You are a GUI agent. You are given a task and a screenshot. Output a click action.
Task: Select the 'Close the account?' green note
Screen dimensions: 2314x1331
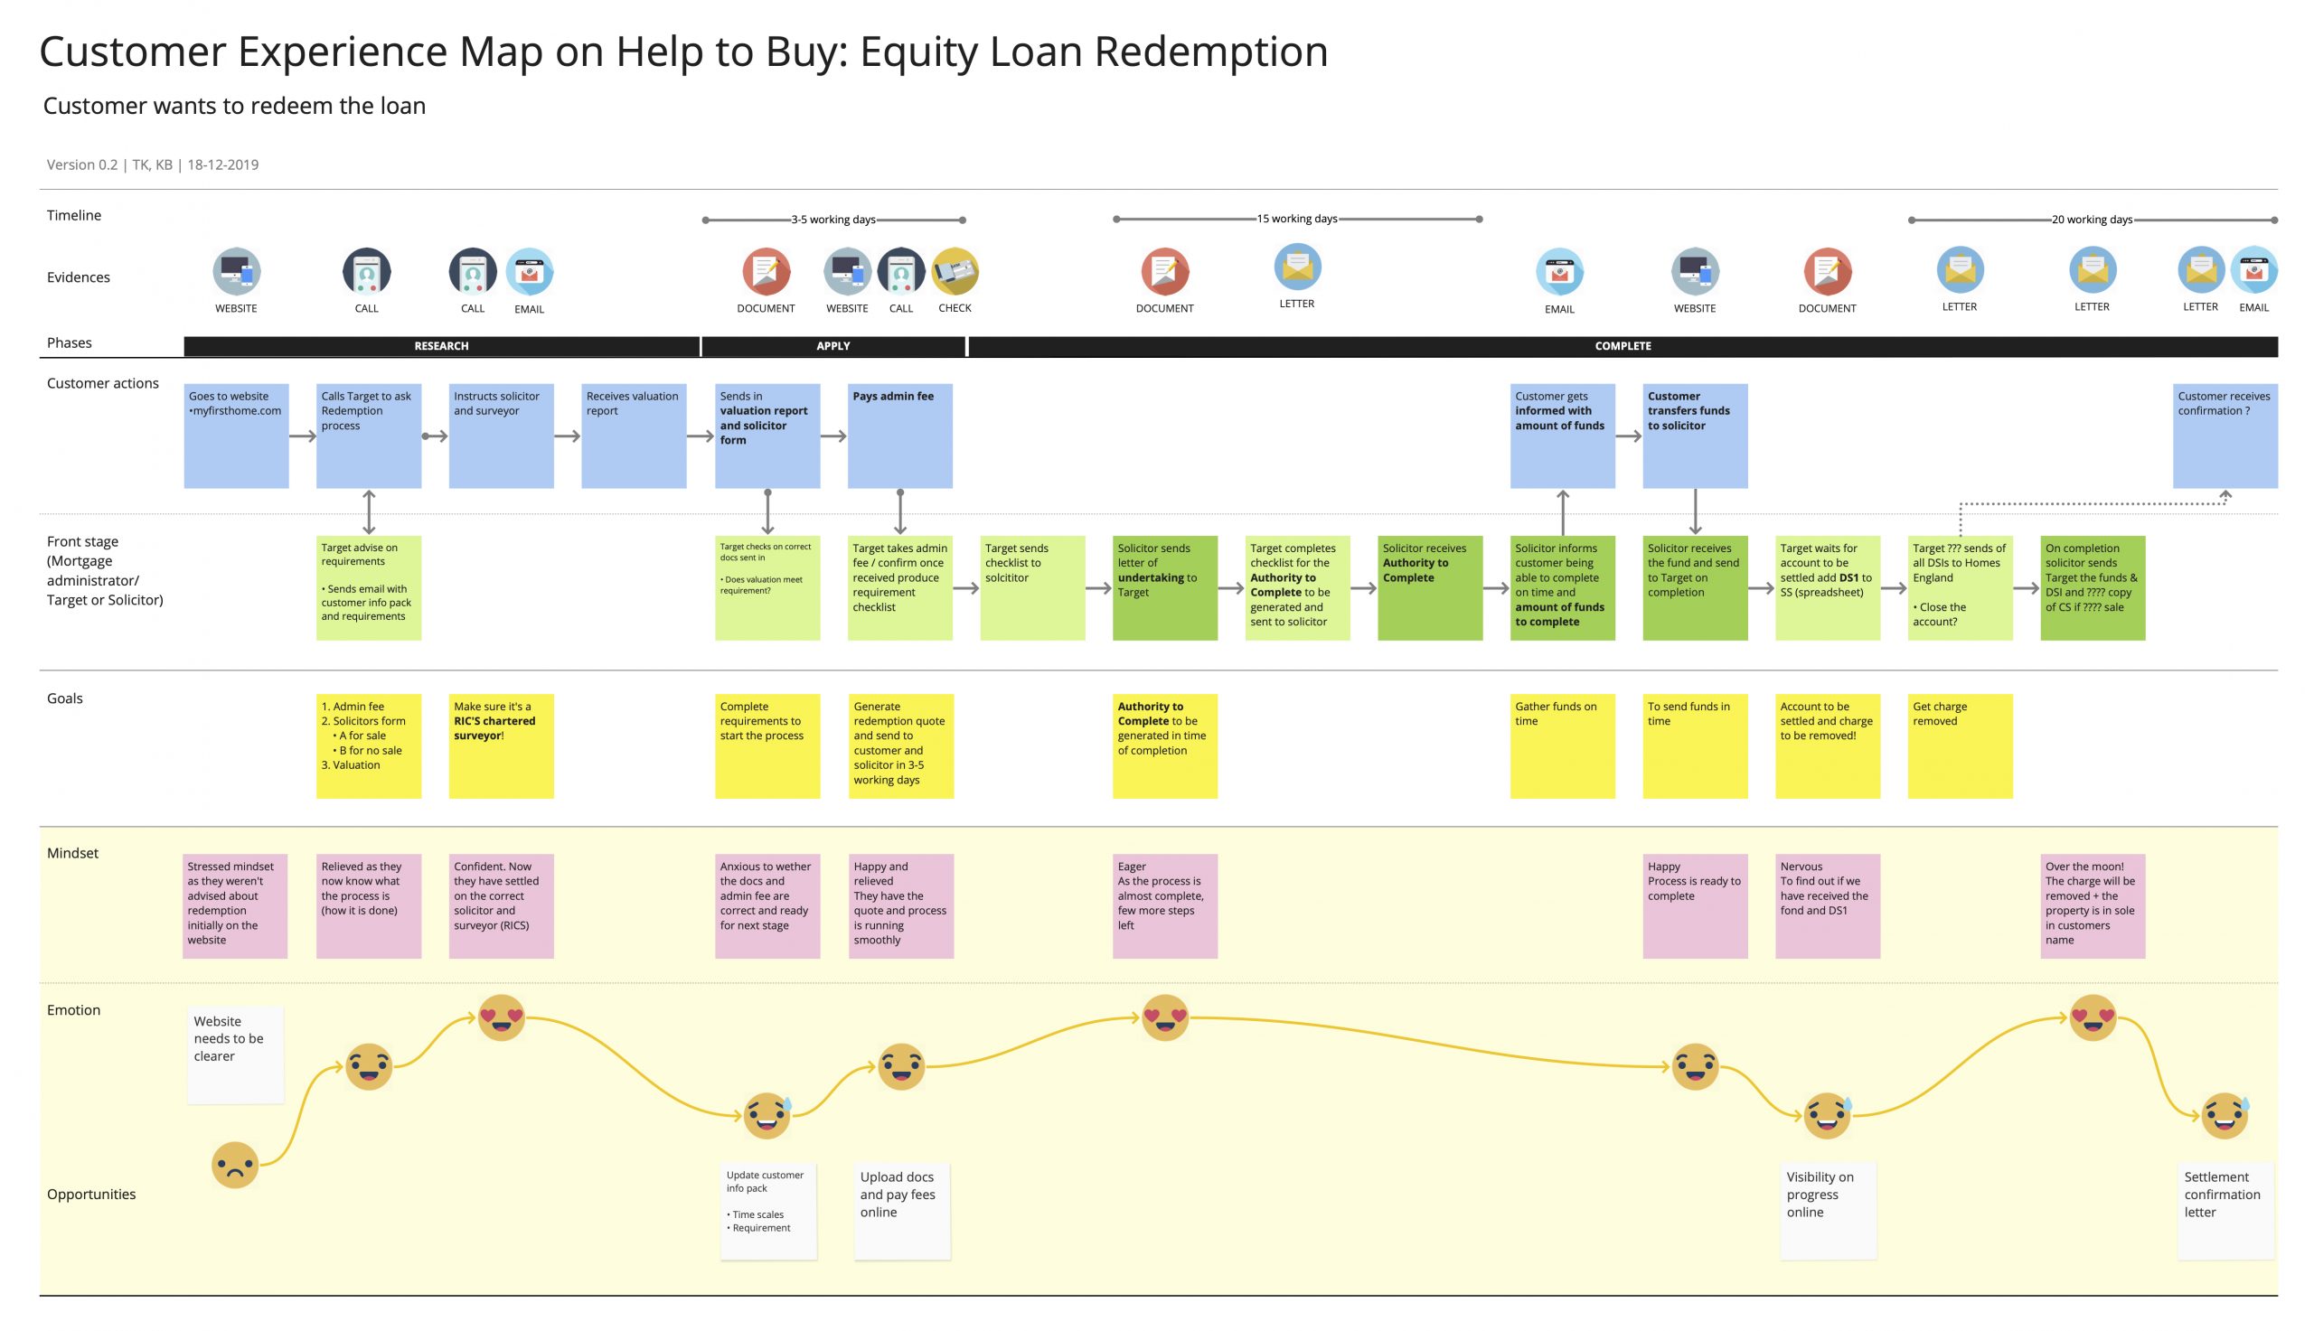1961,588
